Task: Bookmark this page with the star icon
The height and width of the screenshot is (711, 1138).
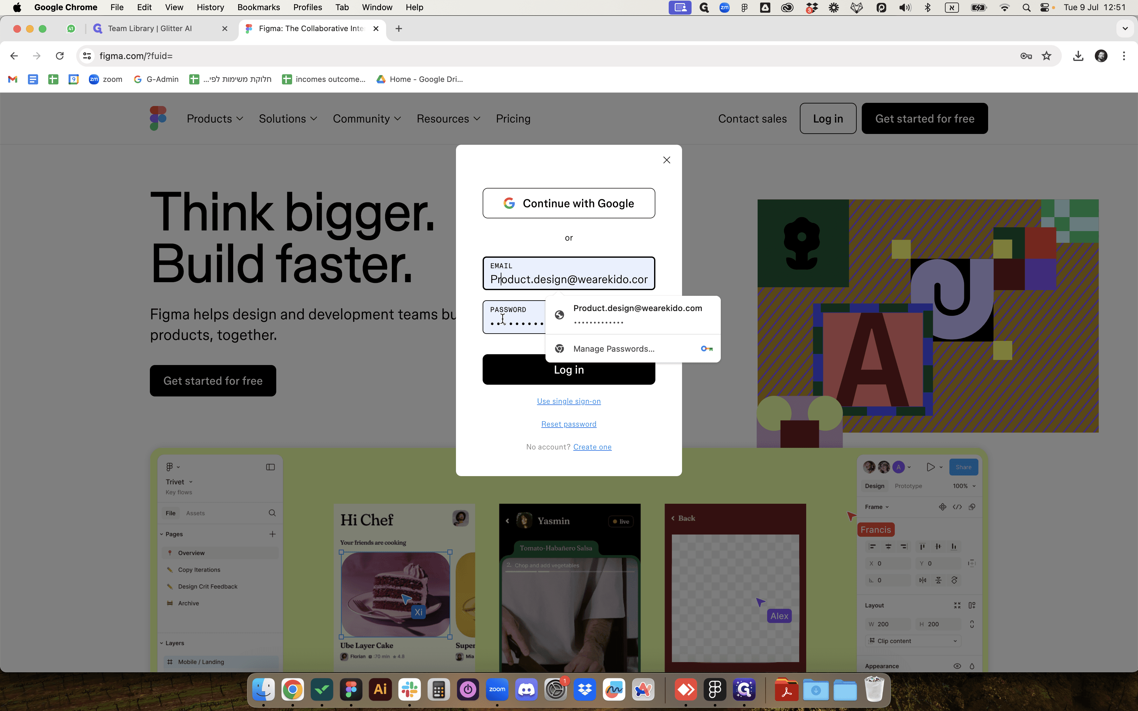Action: (1046, 56)
